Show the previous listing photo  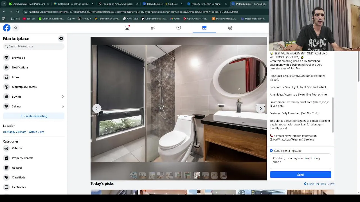[97, 108]
